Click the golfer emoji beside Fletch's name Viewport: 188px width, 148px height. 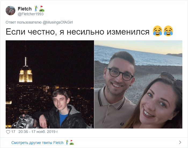pos(36,9)
